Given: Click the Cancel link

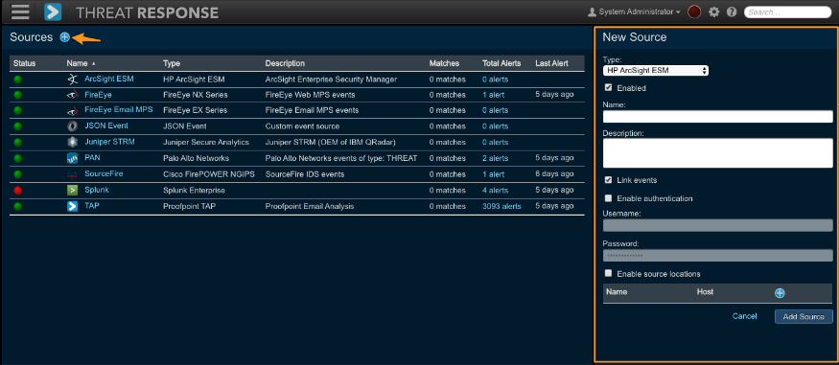Looking at the screenshot, I should click(744, 316).
